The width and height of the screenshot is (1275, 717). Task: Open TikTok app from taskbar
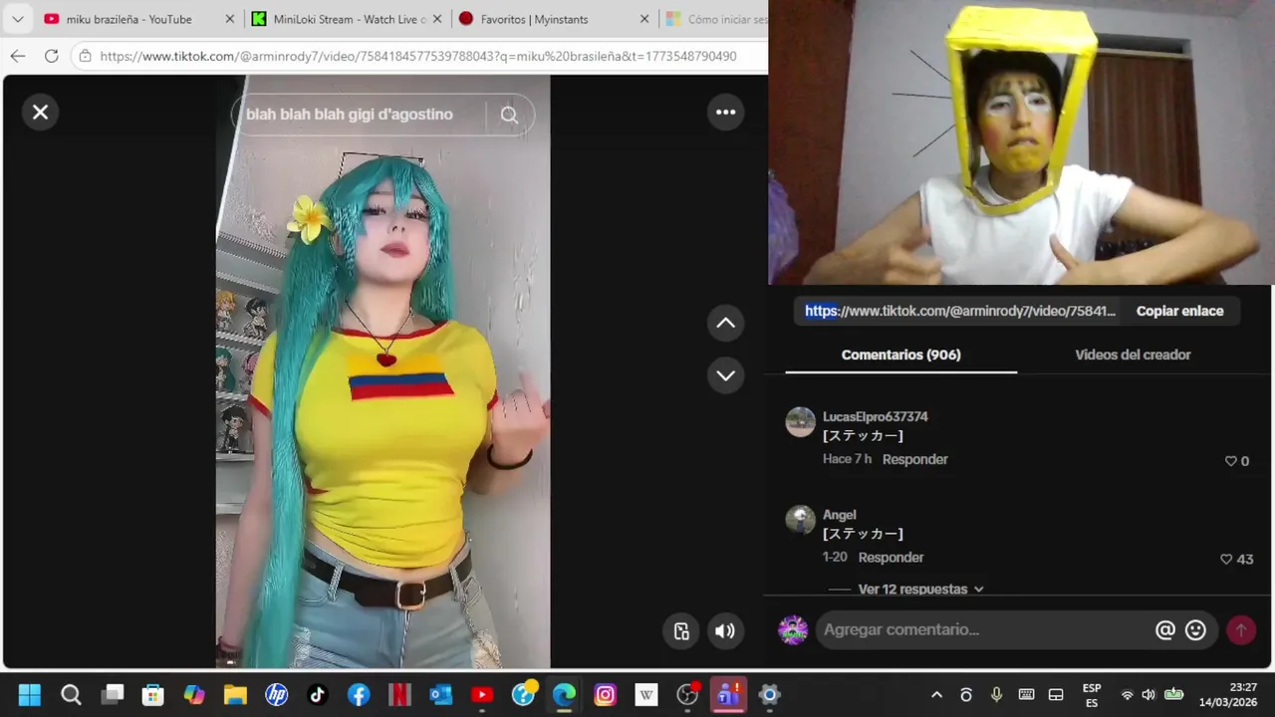click(x=317, y=694)
